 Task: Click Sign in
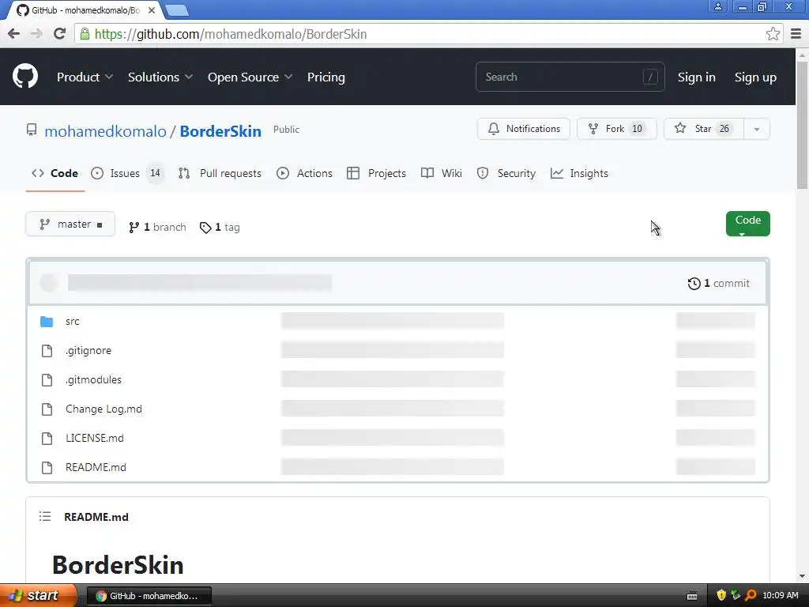point(696,77)
